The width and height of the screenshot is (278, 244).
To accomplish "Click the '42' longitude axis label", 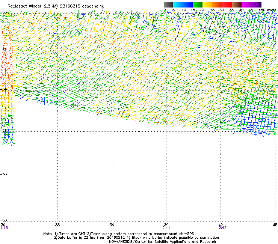I will 221,225.
